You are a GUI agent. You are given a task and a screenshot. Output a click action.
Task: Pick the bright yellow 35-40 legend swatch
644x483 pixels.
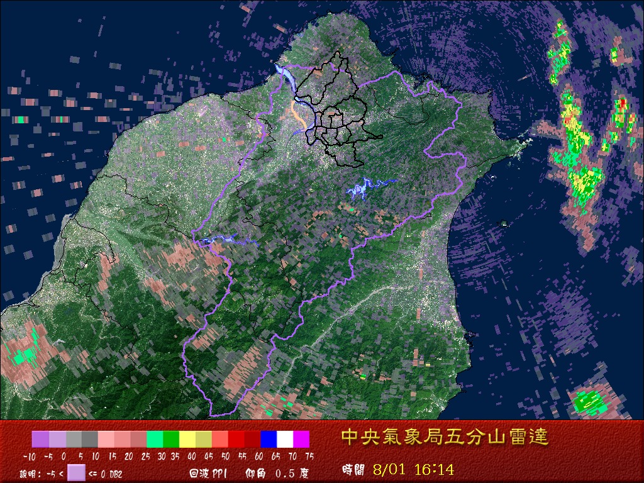click(x=187, y=439)
